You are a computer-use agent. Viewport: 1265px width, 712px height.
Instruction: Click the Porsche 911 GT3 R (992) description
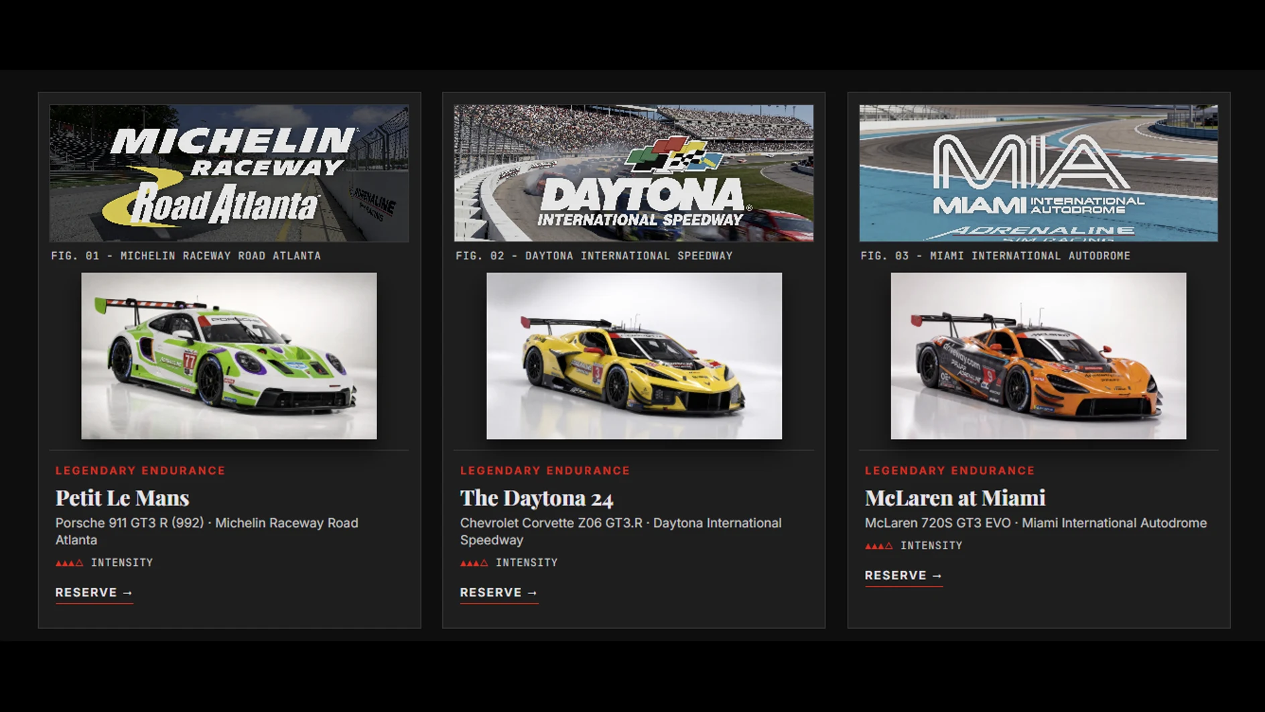tap(207, 532)
